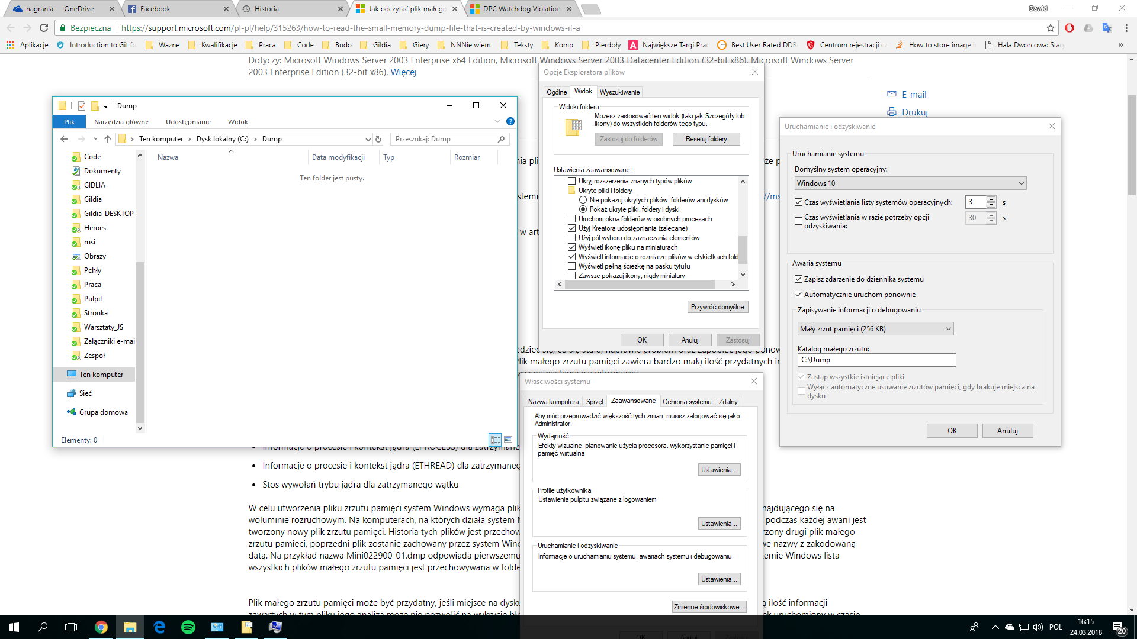Toggle 'Ukryj rozszerzenia znanych typów plików' checkbox
The height and width of the screenshot is (639, 1137).
pyautogui.click(x=571, y=181)
